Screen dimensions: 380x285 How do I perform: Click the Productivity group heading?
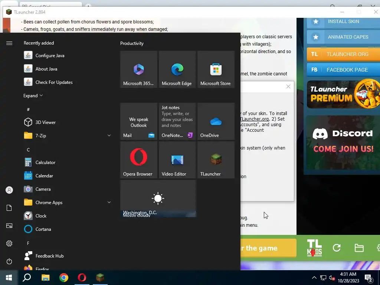tap(132, 43)
